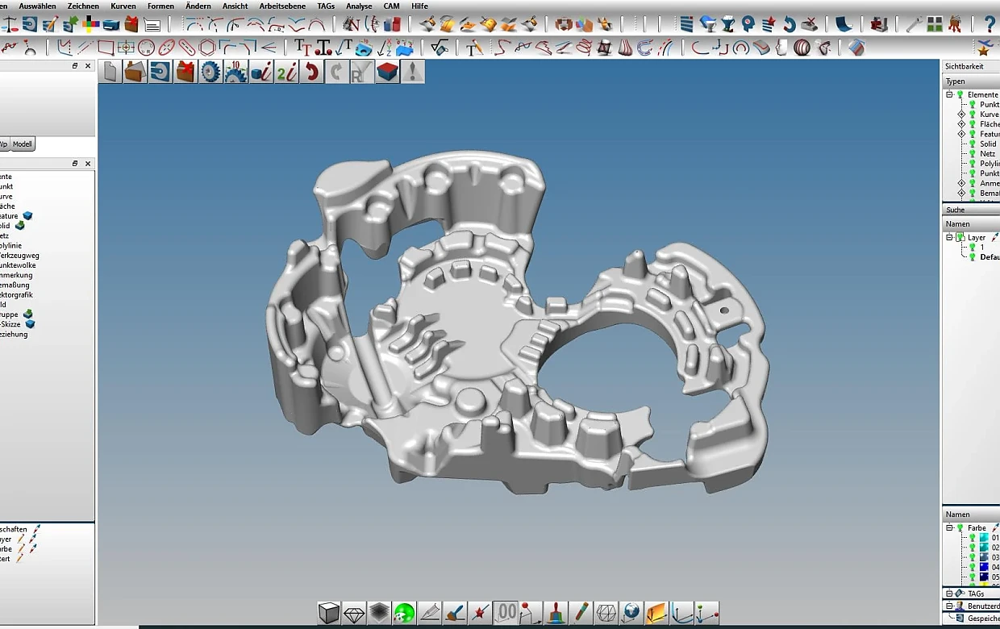
Task: Toggle visibility bulb for layer 1
Action: click(x=973, y=248)
